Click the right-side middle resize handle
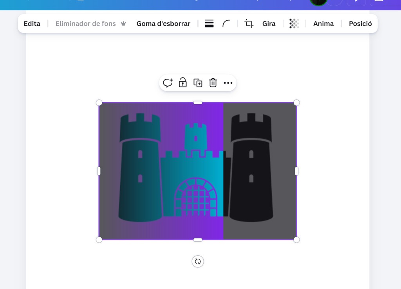 tap(296, 171)
